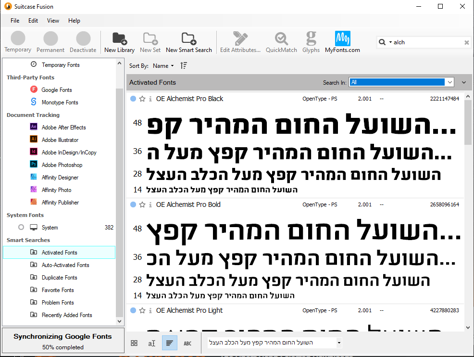The height and width of the screenshot is (357, 474).
Task: Create a New Library
Action: [x=119, y=42]
